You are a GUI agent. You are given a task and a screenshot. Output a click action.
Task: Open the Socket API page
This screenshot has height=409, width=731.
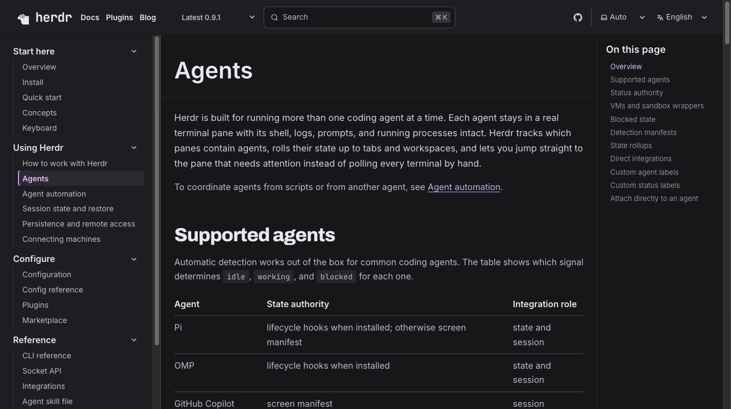click(42, 371)
